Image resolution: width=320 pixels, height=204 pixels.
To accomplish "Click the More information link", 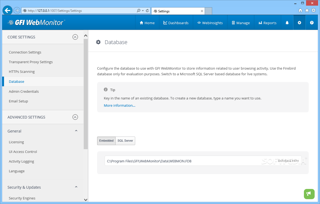I will click(x=119, y=105).
